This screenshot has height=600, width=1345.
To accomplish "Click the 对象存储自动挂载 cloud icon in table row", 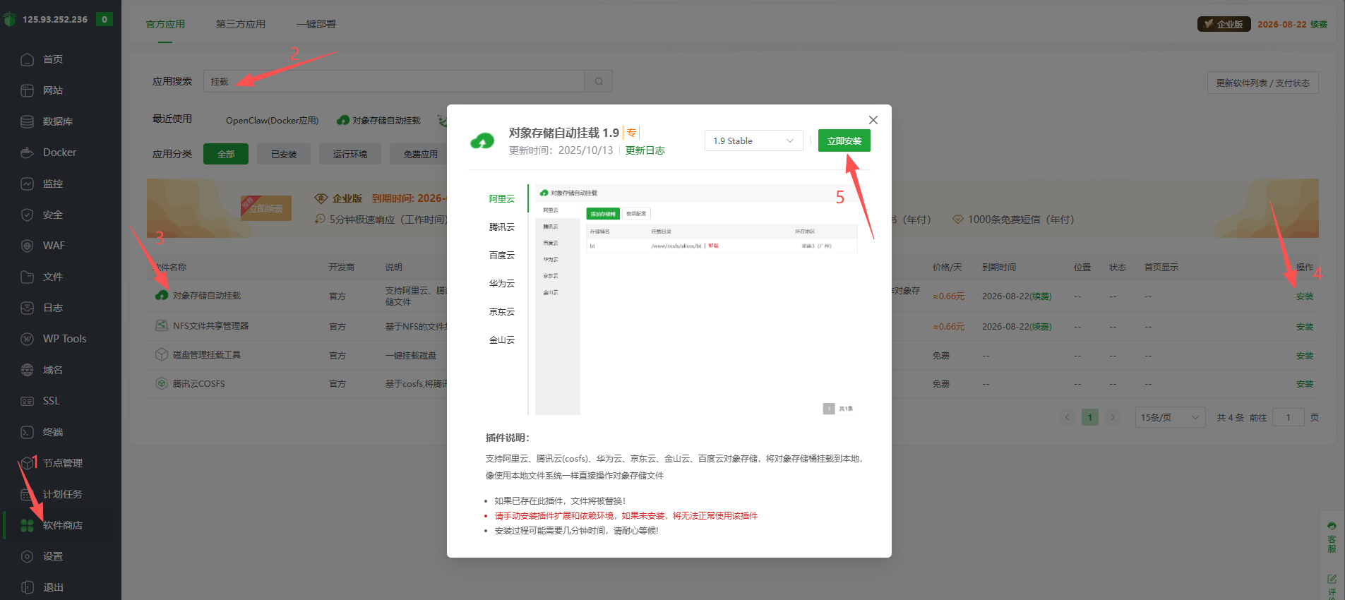I will [x=162, y=295].
